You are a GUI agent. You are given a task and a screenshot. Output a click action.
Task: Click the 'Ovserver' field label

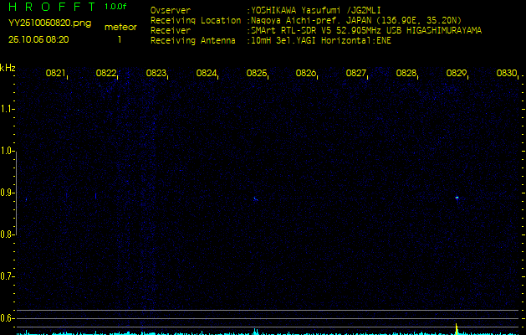pyautogui.click(x=171, y=10)
